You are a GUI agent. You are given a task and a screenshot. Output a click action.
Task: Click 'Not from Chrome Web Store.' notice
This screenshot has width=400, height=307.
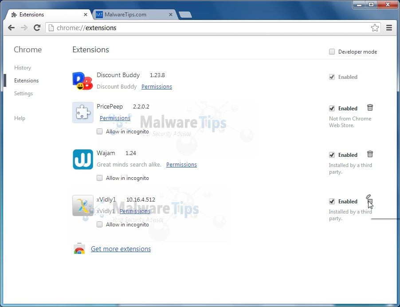pos(350,122)
